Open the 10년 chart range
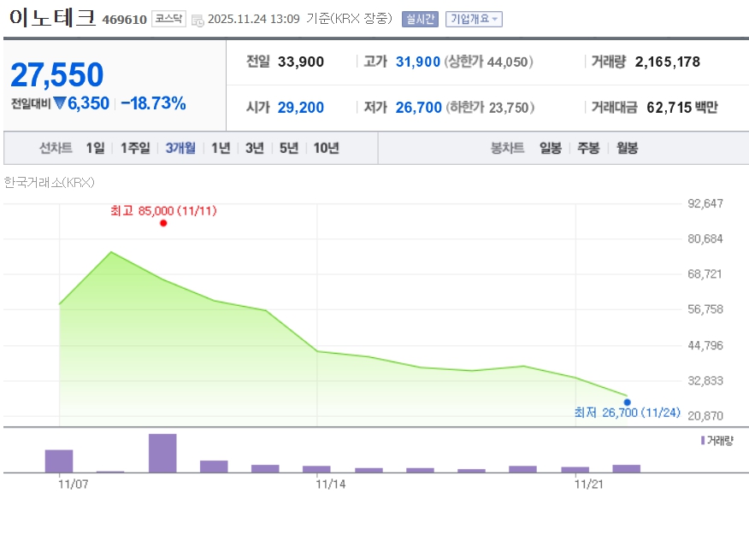Screen dimensions: 749x546 pyautogui.click(x=326, y=148)
